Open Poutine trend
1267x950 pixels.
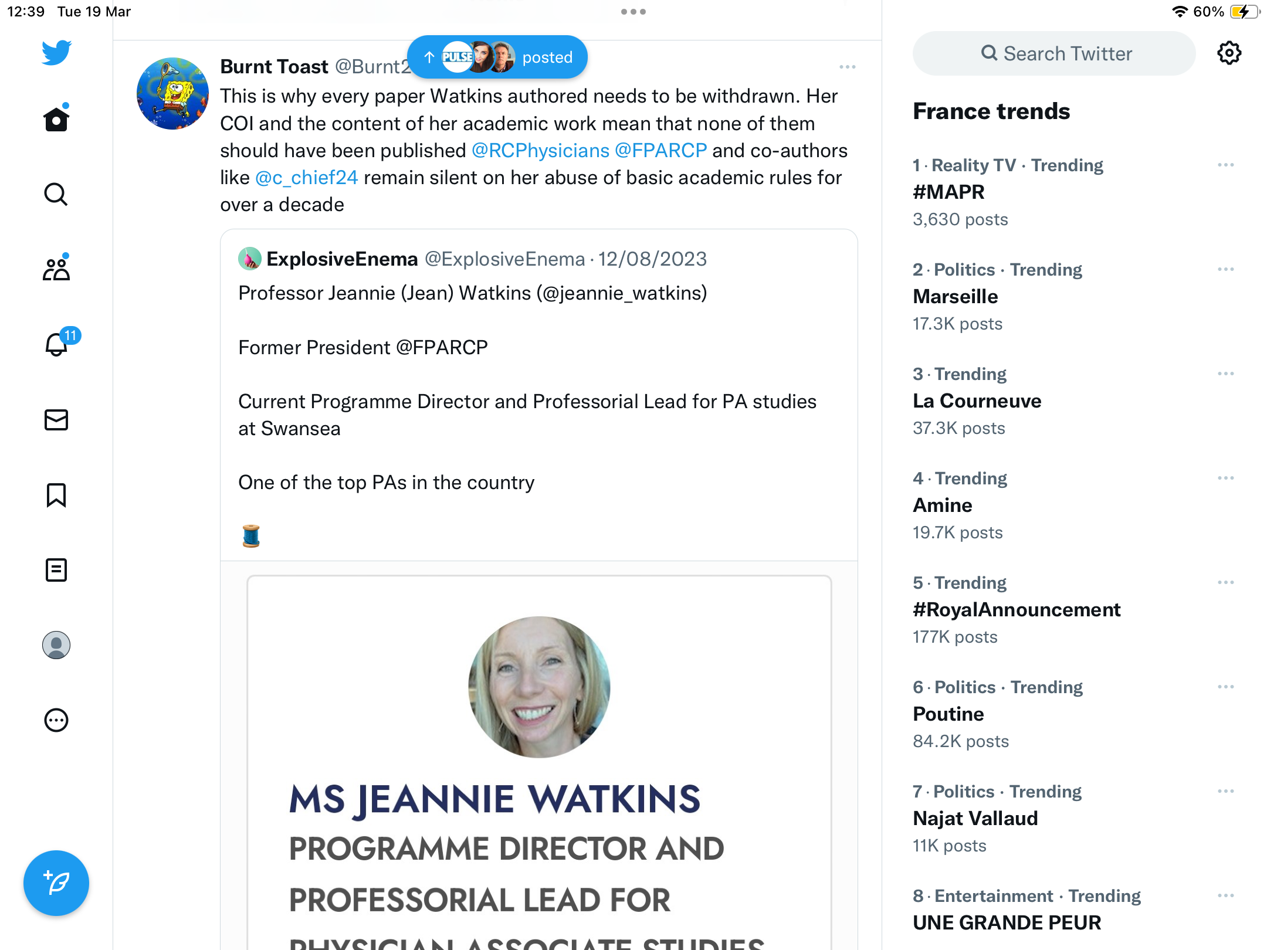tap(948, 714)
